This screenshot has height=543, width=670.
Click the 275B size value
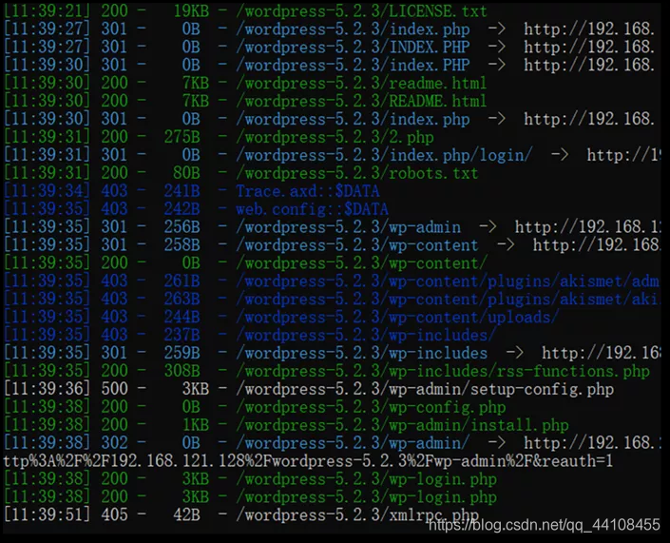click(182, 137)
